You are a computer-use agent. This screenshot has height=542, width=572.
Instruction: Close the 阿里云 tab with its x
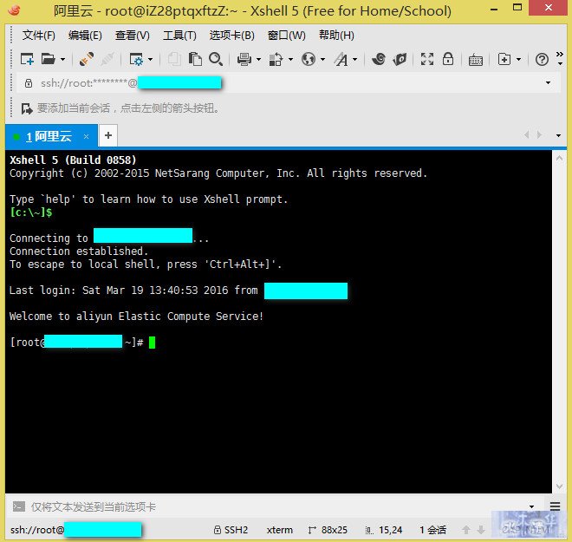[x=86, y=136]
